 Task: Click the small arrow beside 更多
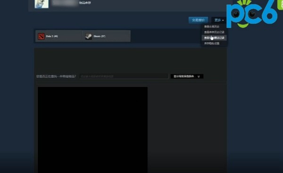(x=223, y=20)
